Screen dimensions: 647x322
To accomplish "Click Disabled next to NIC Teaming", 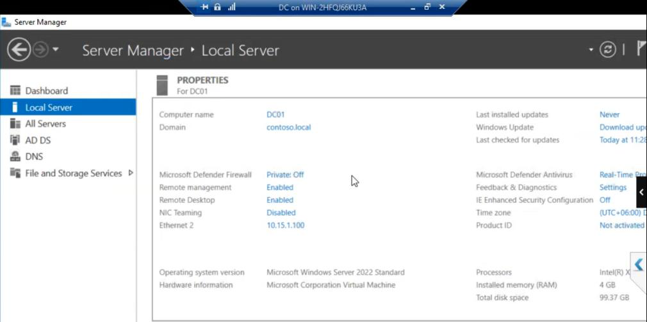I will pos(281,213).
